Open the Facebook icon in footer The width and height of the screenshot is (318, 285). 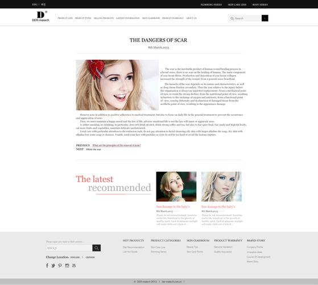point(47,266)
